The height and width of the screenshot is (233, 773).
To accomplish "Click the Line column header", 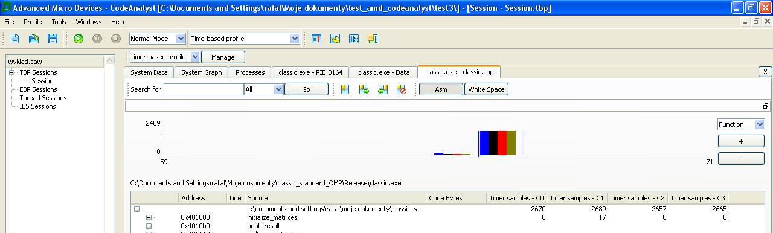I will [236, 198].
